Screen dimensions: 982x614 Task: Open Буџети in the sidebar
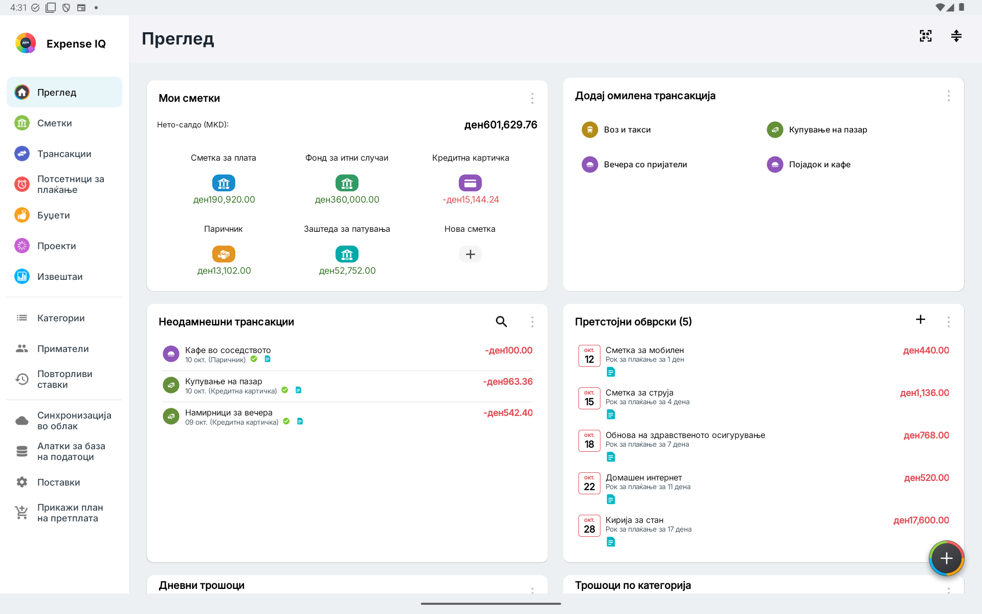tap(64, 215)
